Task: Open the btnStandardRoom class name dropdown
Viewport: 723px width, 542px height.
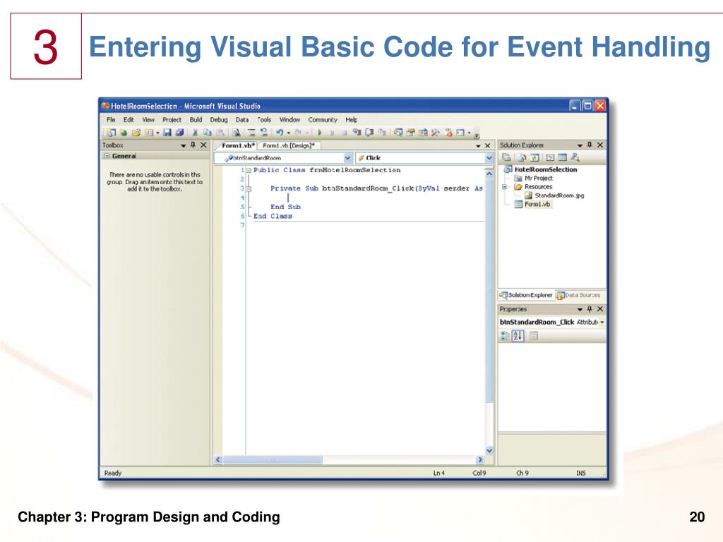Action: pyautogui.click(x=347, y=157)
